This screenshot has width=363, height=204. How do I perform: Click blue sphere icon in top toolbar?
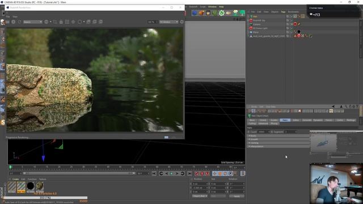(195, 13)
